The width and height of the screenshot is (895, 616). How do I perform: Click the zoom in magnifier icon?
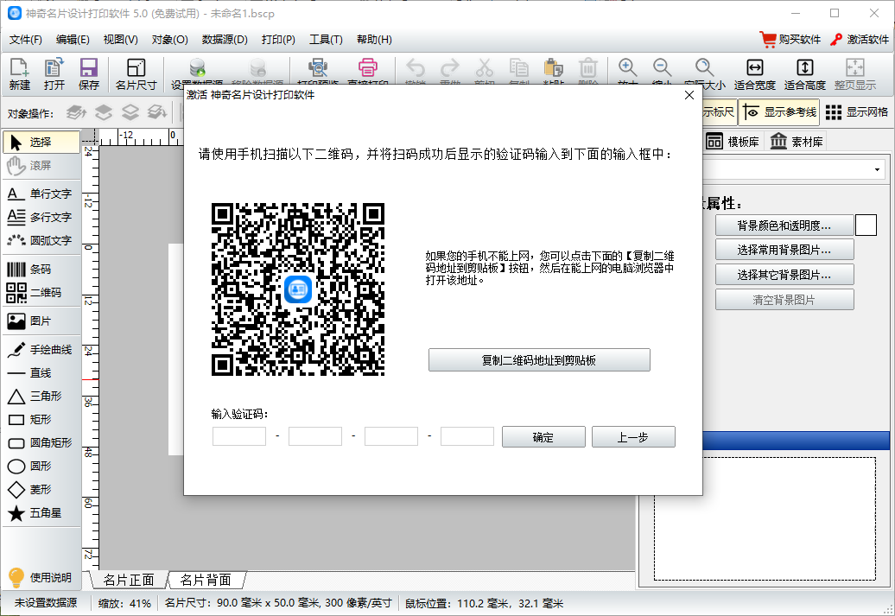coord(627,68)
